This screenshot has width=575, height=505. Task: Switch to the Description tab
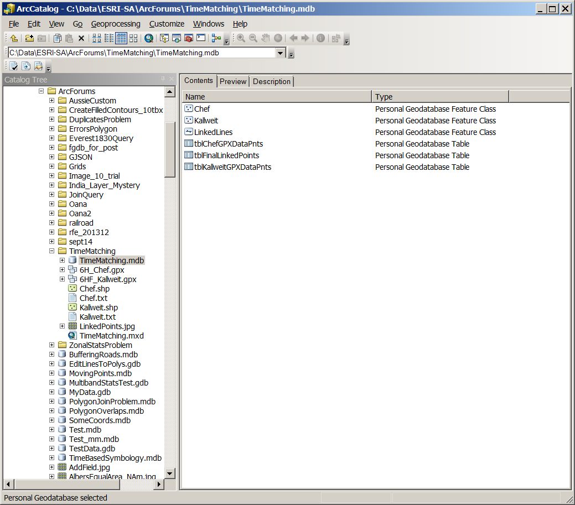(272, 81)
